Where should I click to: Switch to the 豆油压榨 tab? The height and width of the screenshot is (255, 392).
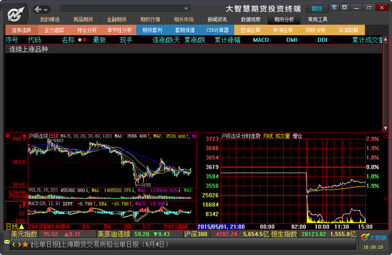pyautogui.click(x=250, y=30)
